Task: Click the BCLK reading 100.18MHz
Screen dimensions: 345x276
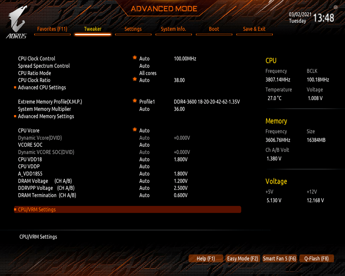Action: 318,80
